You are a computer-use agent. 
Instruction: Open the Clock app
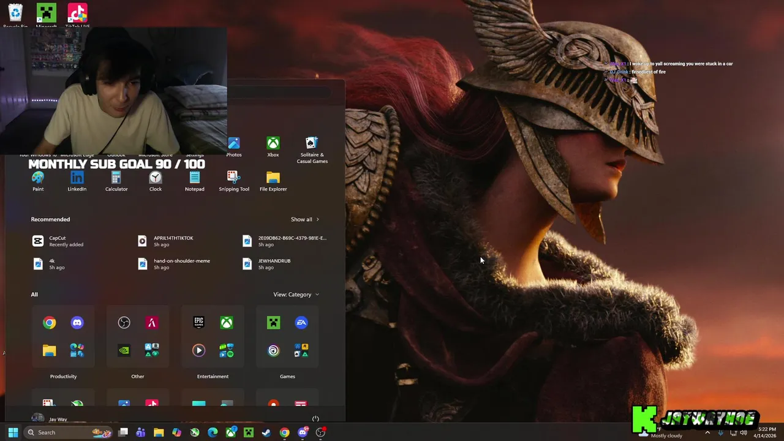[x=156, y=181]
